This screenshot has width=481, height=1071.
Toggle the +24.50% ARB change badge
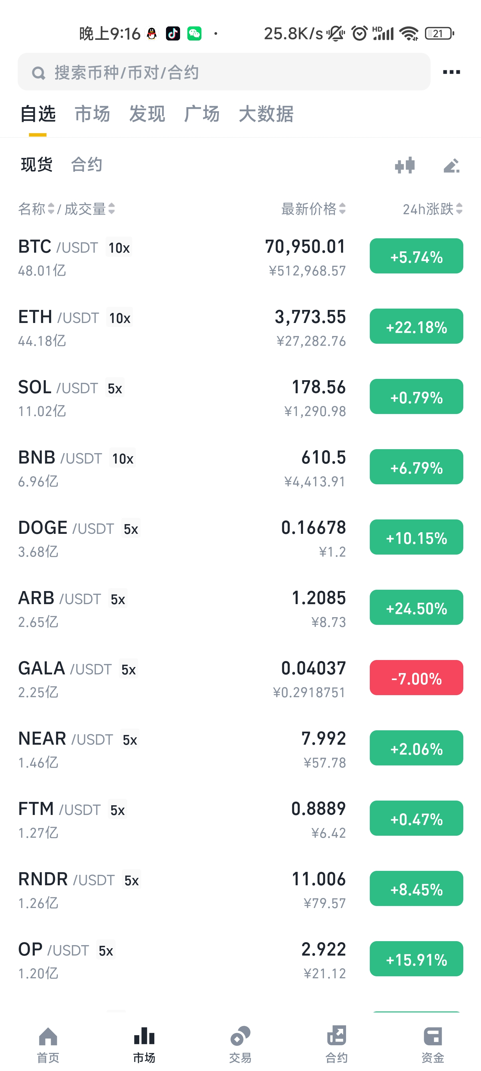pos(416,607)
